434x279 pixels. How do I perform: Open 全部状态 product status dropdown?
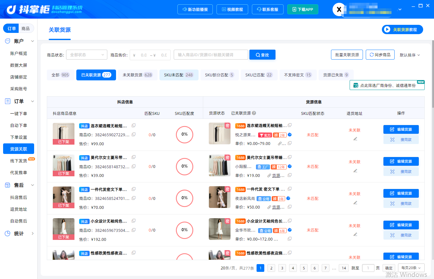[x=87, y=55]
